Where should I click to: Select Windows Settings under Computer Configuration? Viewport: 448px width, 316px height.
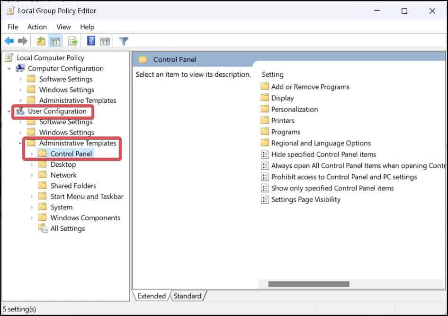pos(67,90)
